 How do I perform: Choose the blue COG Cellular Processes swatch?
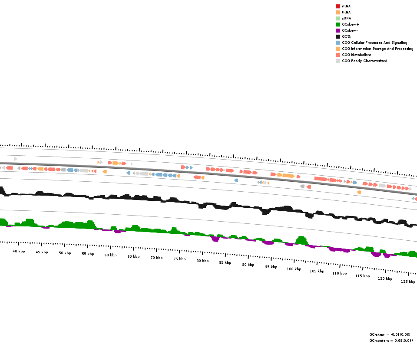click(338, 43)
